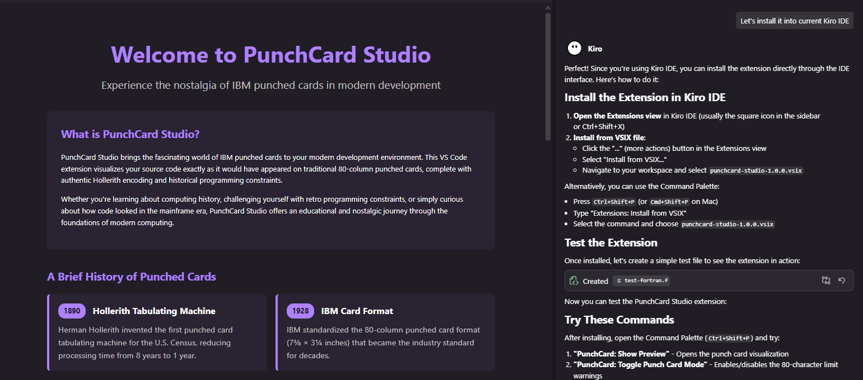Click the "Install from VSIX file:" bold text
This screenshot has height=380, width=863.
click(x=610, y=137)
